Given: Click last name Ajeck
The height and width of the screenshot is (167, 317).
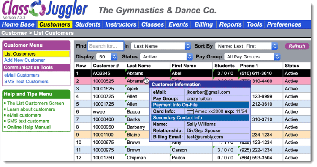Looking at the screenshot, I should 133,89.
